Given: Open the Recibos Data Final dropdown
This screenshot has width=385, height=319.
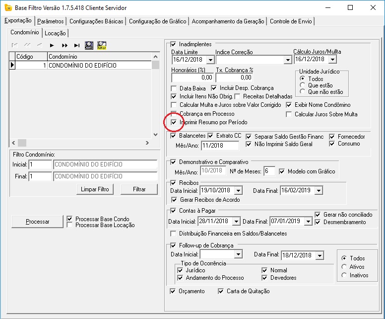Looking at the screenshot, I should coord(318,191).
